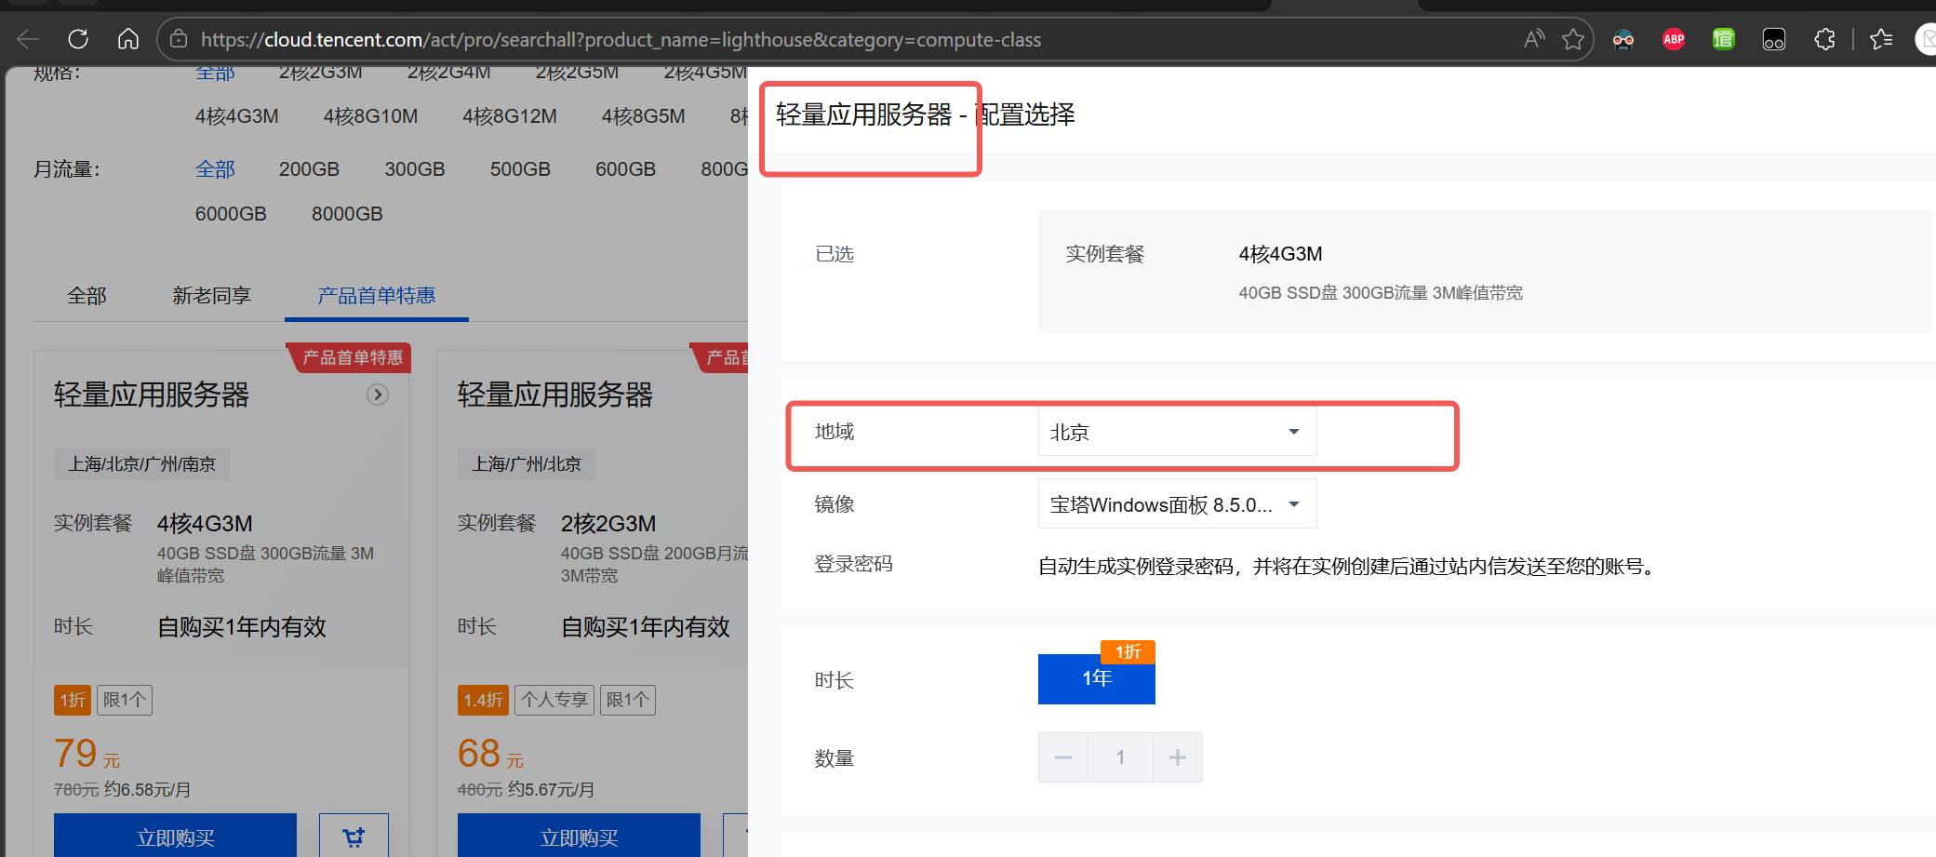Open the favorites list icon
1936x857 pixels.
point(1881,39)
